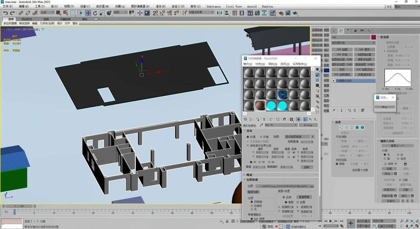Open the Utilities wrench panel tab
Screen dimensions: 420x229
coord(369,31)
